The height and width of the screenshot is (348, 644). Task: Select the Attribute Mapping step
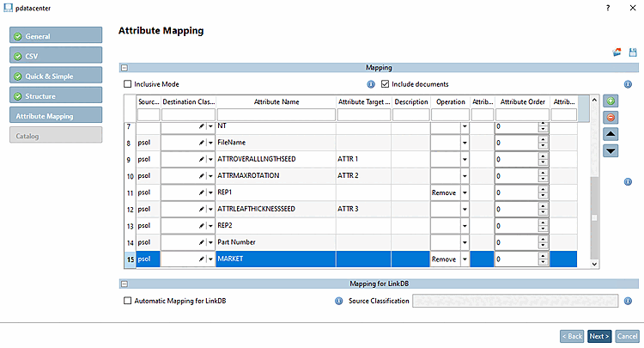tap(56, 115)
